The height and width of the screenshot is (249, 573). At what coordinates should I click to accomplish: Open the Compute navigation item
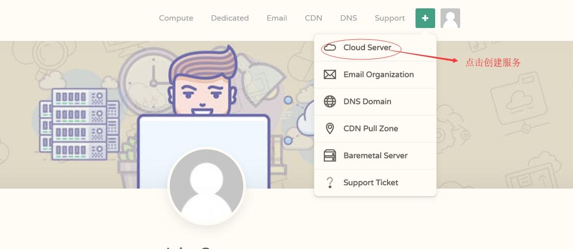click(176, 18)
